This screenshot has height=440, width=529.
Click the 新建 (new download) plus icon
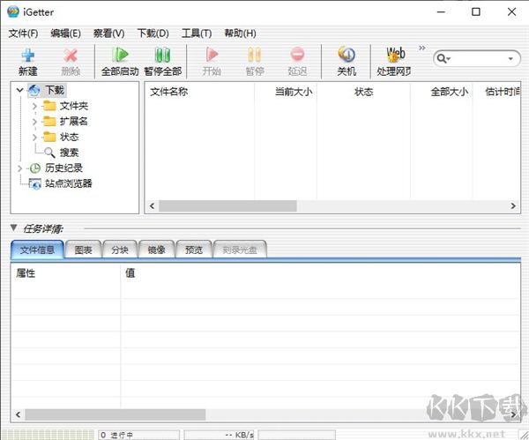tap(28, 55)
